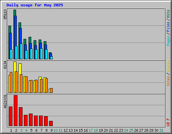This screenshot has height=134, width=172.
Task: Select day label 13 on the axis
Action: [x=71, y=130]
